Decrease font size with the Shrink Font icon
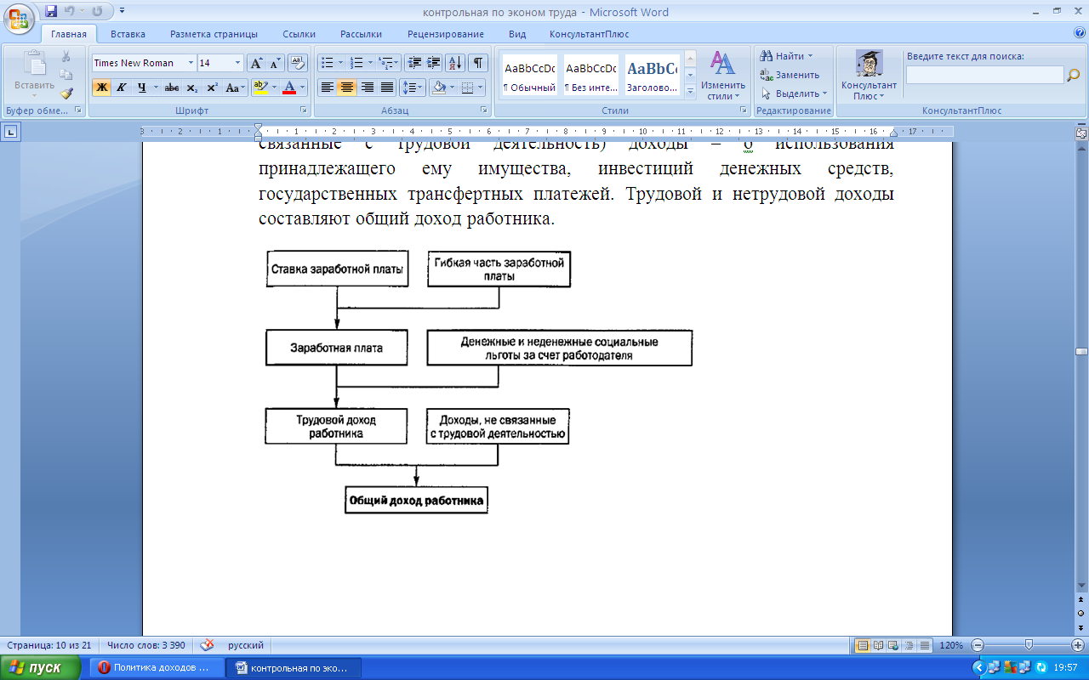 (274, 63)
